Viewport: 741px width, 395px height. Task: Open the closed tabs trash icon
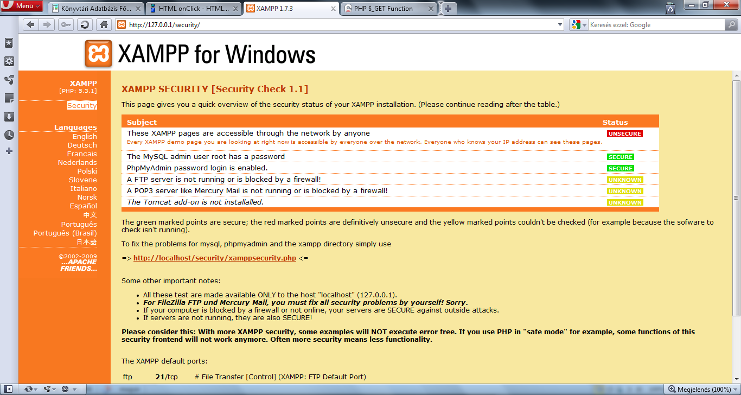pos(671,8)
